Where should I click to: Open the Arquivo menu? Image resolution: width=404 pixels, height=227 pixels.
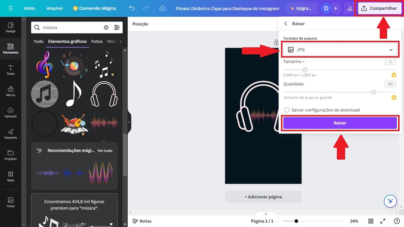click(x=54, y=8)
